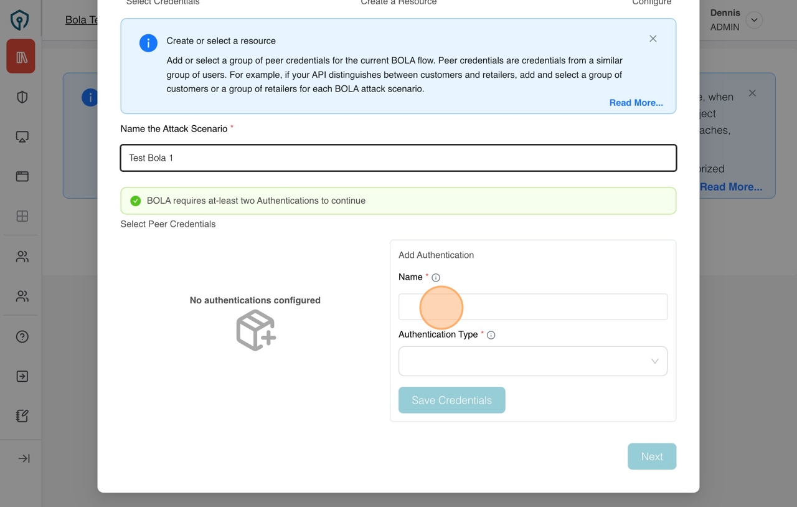This screenshot has width=797, height=507.
Task: Open the help question mark icon
Action: 22,336
